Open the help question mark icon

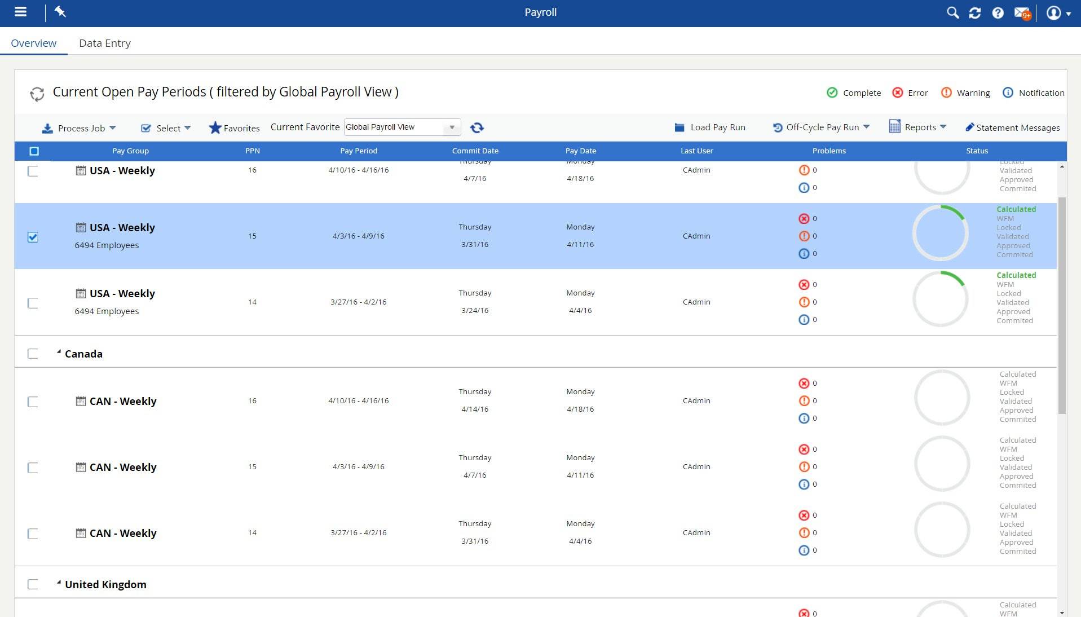coord(998,12)
